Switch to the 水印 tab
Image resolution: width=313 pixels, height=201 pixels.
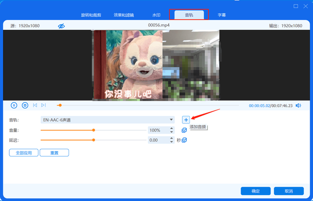pos(156,15)
